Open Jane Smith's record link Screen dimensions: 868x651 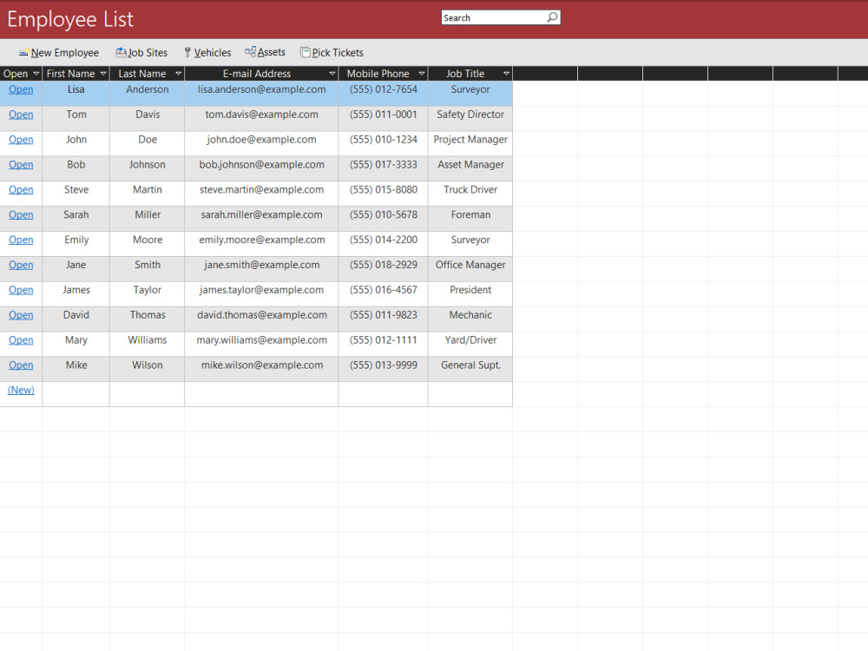[x=21, y=265]
